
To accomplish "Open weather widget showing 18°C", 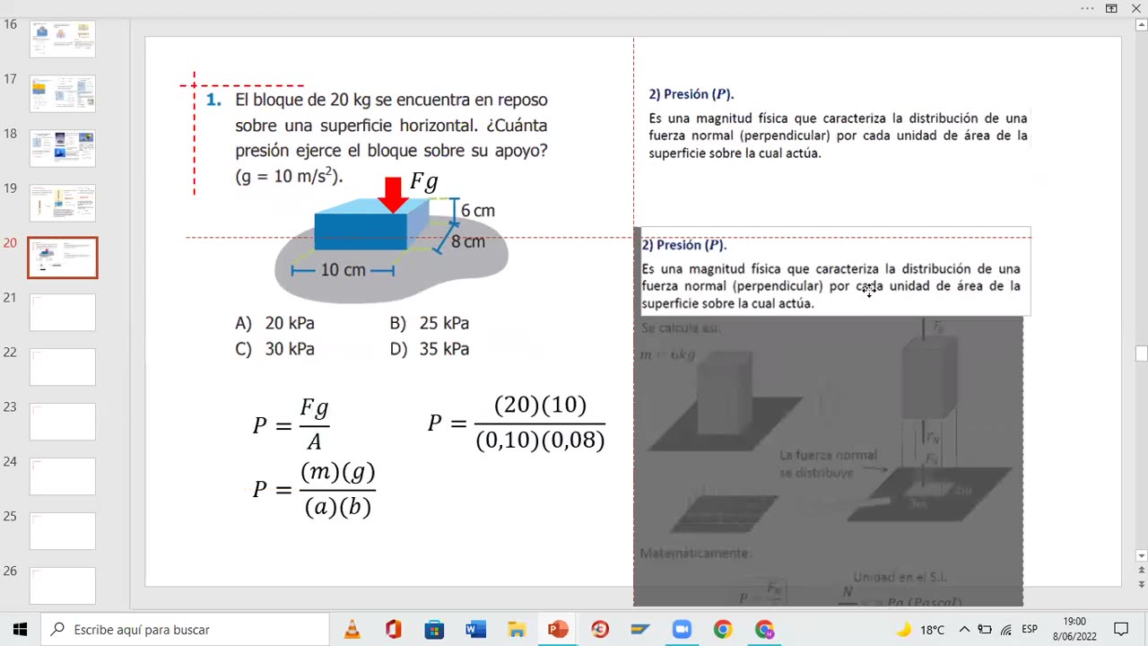I will tap(919, 629).
